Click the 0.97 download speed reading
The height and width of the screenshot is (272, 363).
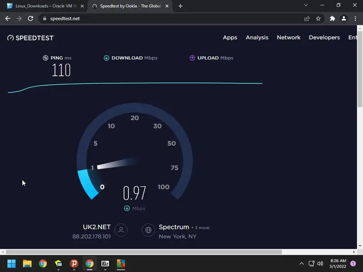134,193
